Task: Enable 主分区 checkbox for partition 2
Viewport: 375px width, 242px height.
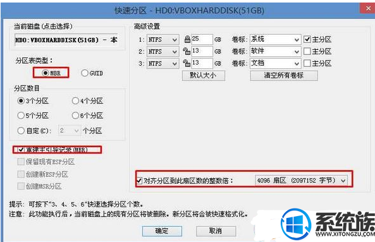Action: 307,51
